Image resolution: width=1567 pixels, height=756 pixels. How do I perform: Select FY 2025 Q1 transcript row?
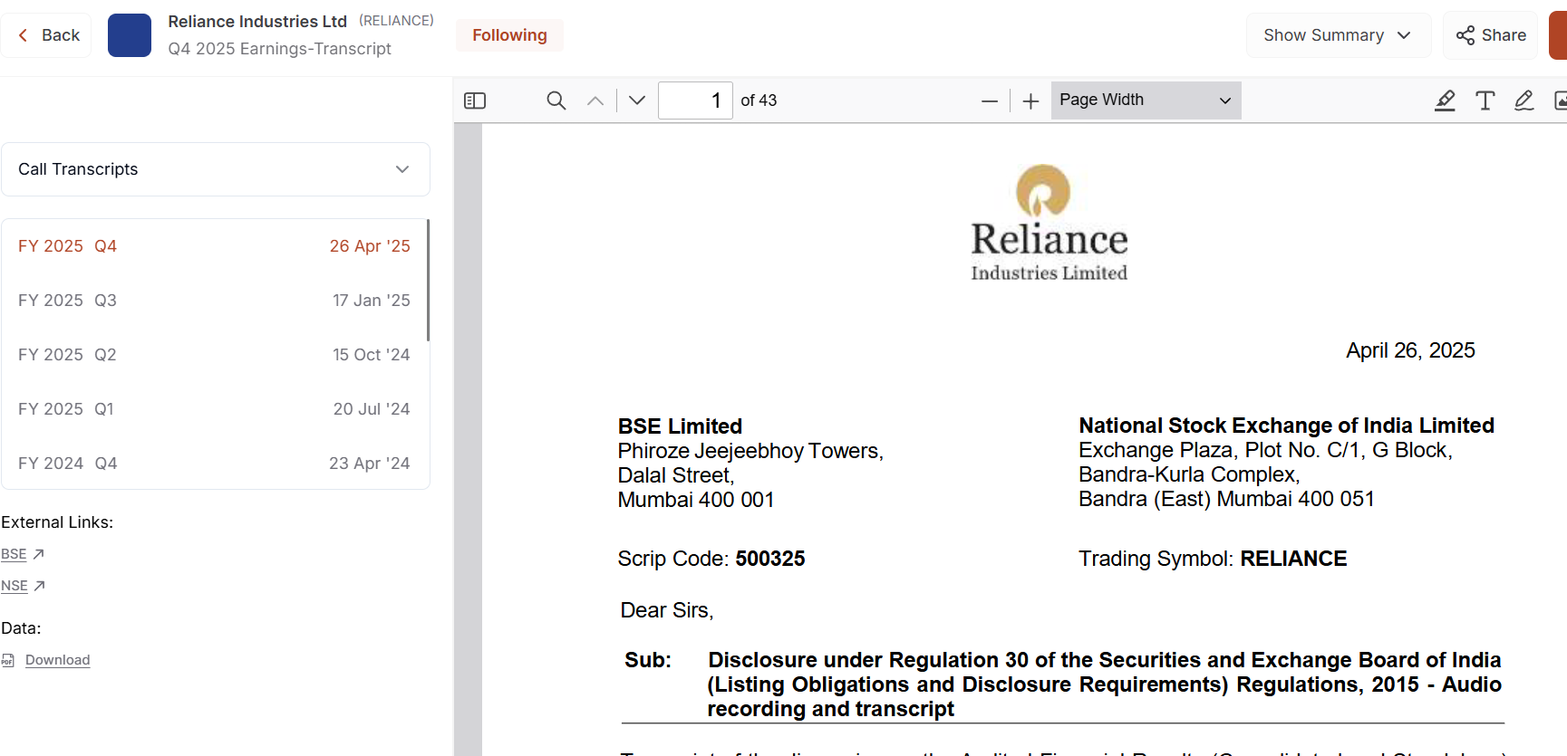pyautogui.click(x=214, y=409)
